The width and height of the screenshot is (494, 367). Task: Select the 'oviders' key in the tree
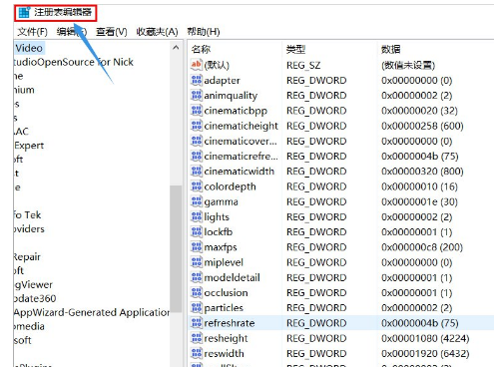pos(29,229)
